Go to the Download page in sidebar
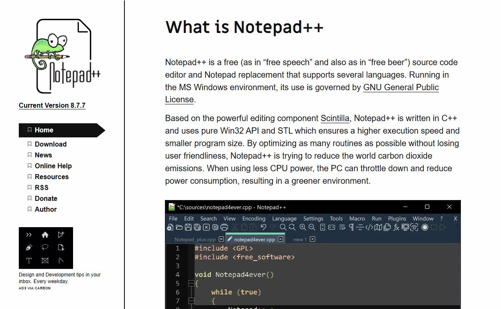Screen dimensions: 501x309 [51, 144]
